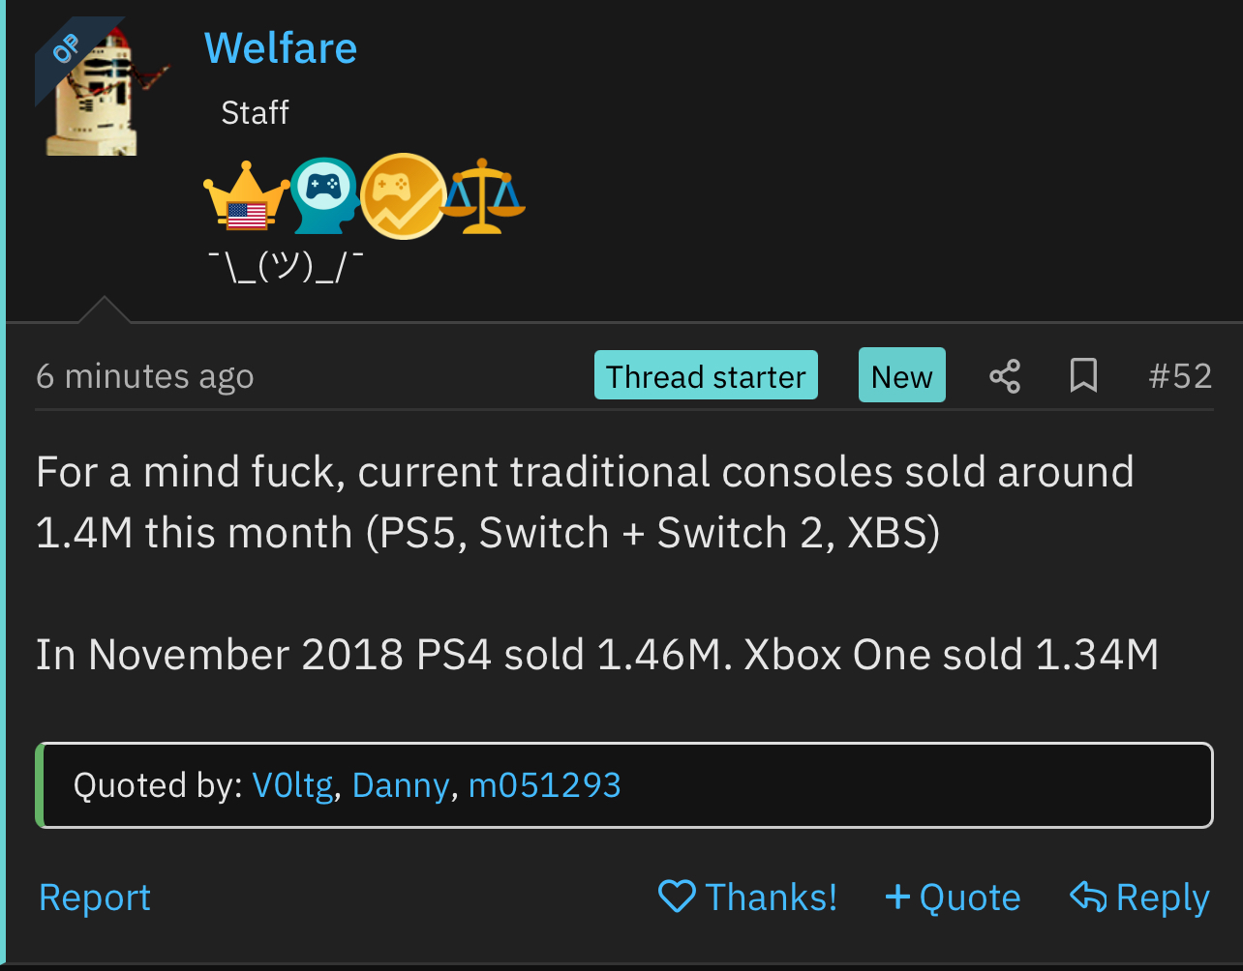Open V0ltg's quoting post
The width and height of the screenshot is (1243, 971).
point(292,785)
